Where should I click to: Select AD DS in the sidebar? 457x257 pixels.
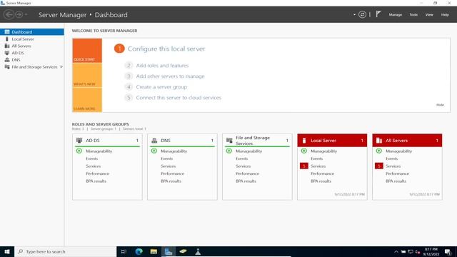(32, 53)
